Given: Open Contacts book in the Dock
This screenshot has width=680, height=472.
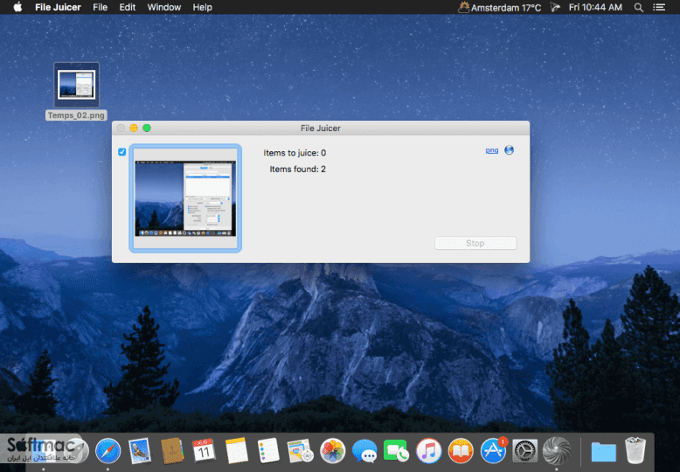Looking at the screenshot, I should [172, 451].
